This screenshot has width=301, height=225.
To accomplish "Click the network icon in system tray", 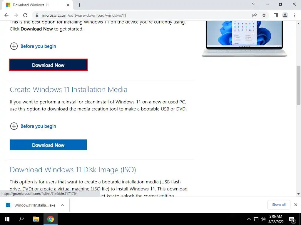I will tap(256, 219).
